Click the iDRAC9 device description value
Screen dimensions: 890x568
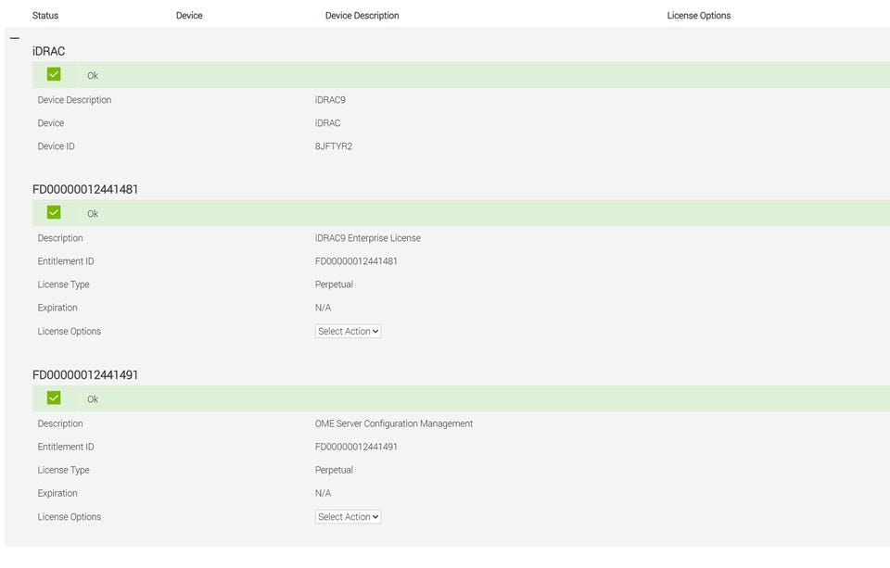point(330,100)
